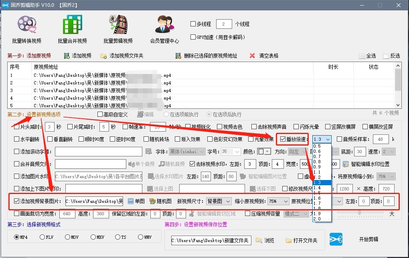
Task: Click blue scissors 开始剪辑 icon
Action: pyautogui.click(x=336, y=239)
